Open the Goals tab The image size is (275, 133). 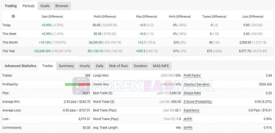click(45, 6)
